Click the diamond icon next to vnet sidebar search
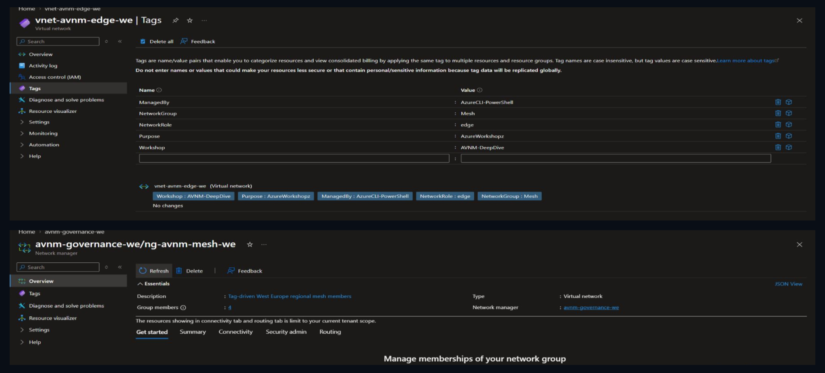825x373 pixels. (106, 41)
